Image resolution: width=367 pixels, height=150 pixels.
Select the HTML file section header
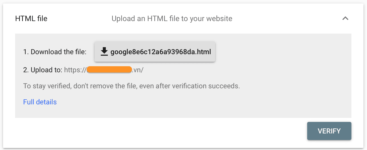[31, 18]
